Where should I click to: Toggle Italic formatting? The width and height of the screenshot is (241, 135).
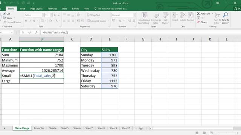(30, 21)
